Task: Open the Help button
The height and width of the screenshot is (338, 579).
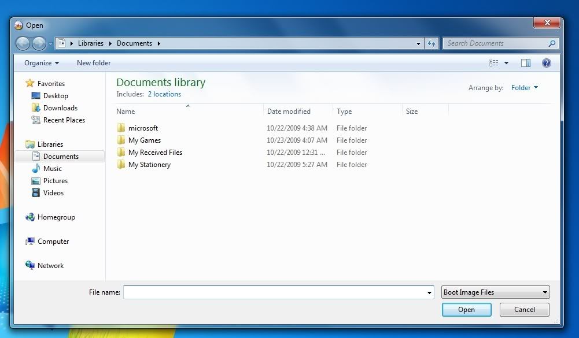Action: (x=547, y=63)
